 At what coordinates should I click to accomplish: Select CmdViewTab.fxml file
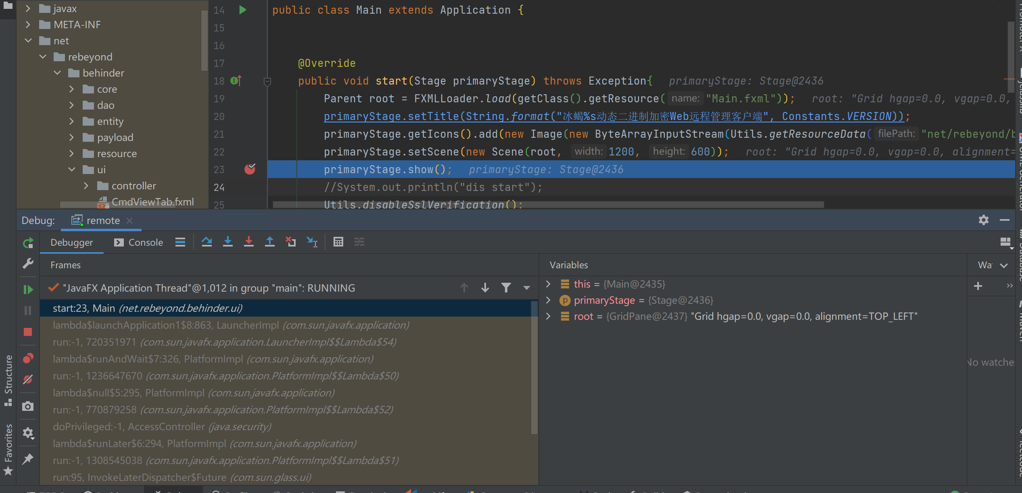(146, 202)
